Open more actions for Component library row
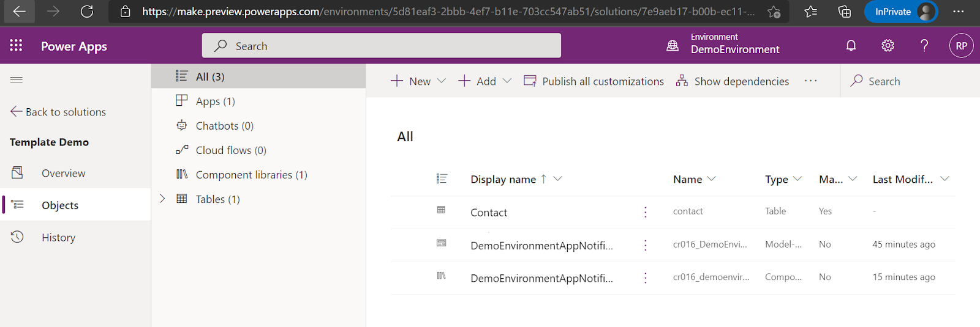This screenshot has height=327, width=980. pos(645,278)
